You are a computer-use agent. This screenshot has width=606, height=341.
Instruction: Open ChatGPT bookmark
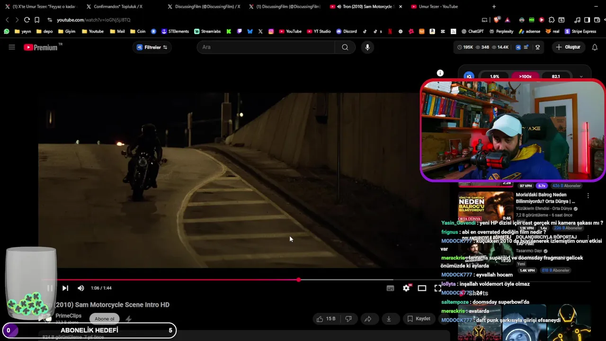[472, 31]
